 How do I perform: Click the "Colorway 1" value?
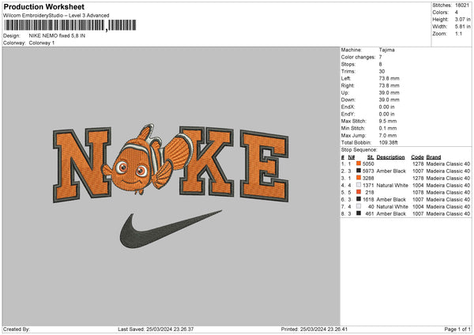(x=42, y=43)
